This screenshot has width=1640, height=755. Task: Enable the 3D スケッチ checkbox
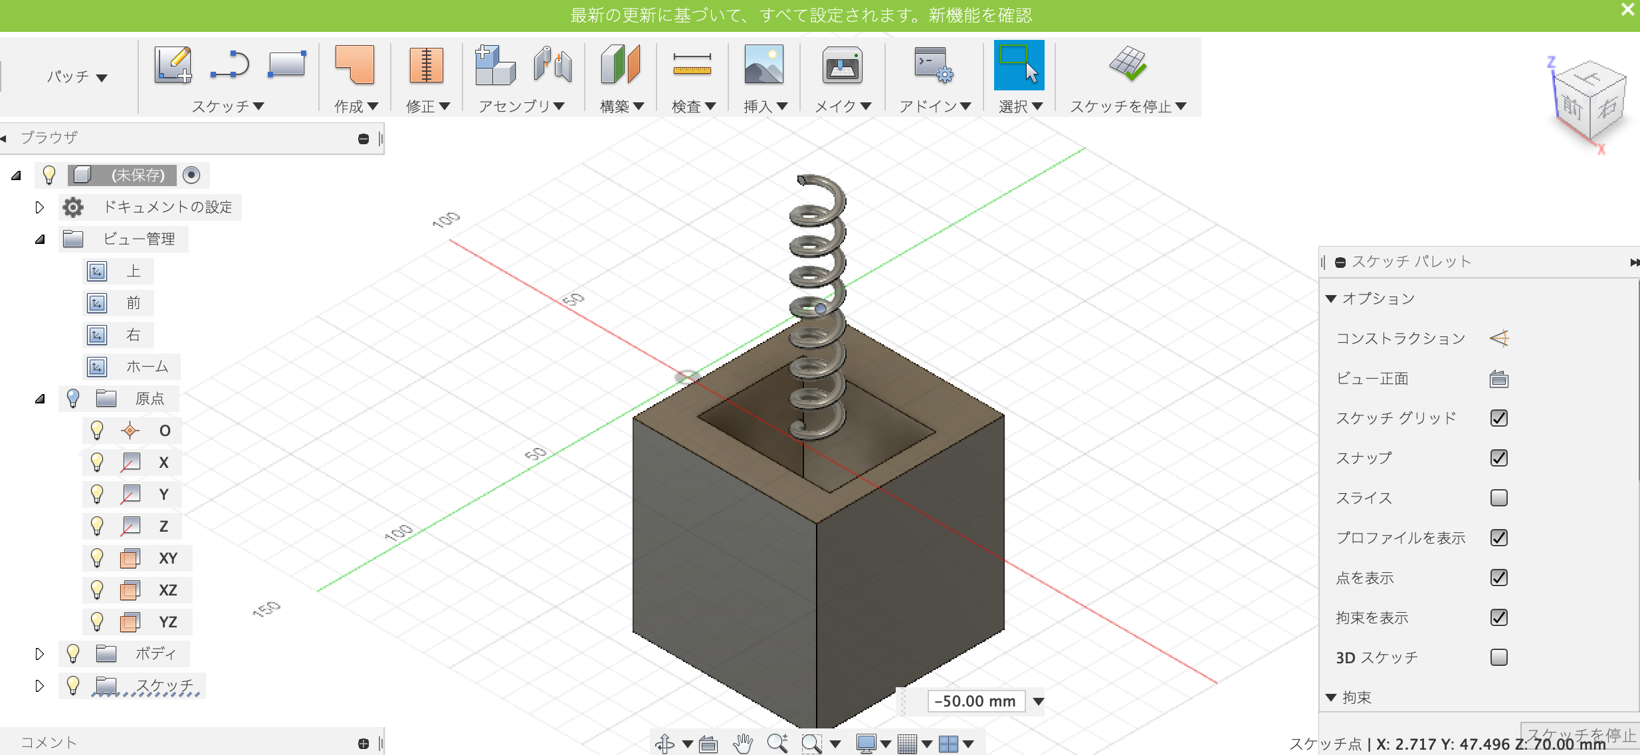click(1498, 657)
